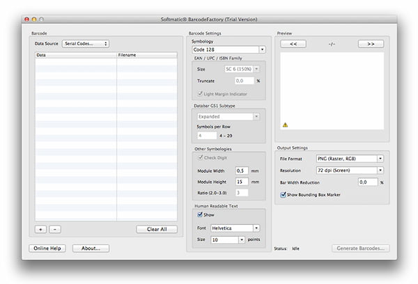Click the Status Idle text
Screen dimensions: 418x284
pos(286,248)
